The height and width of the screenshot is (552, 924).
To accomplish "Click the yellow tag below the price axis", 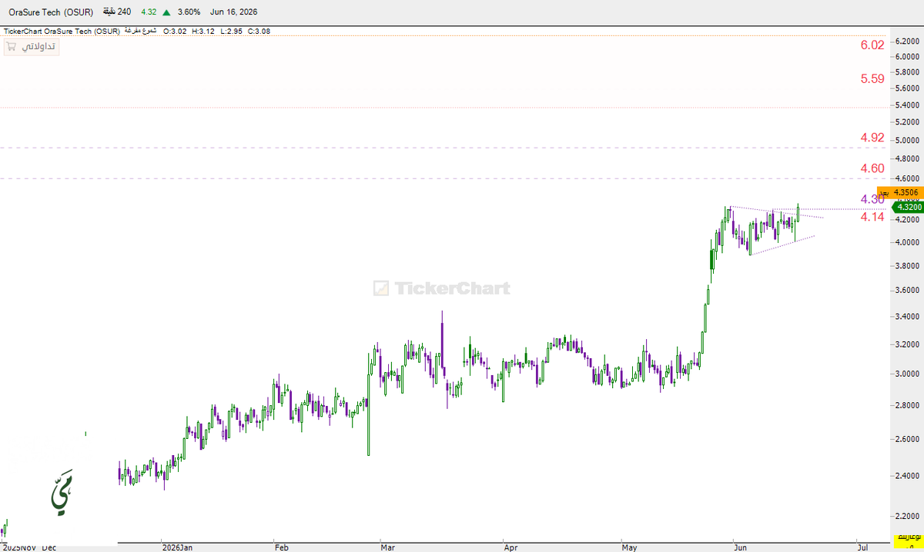I will coord(909,540).
